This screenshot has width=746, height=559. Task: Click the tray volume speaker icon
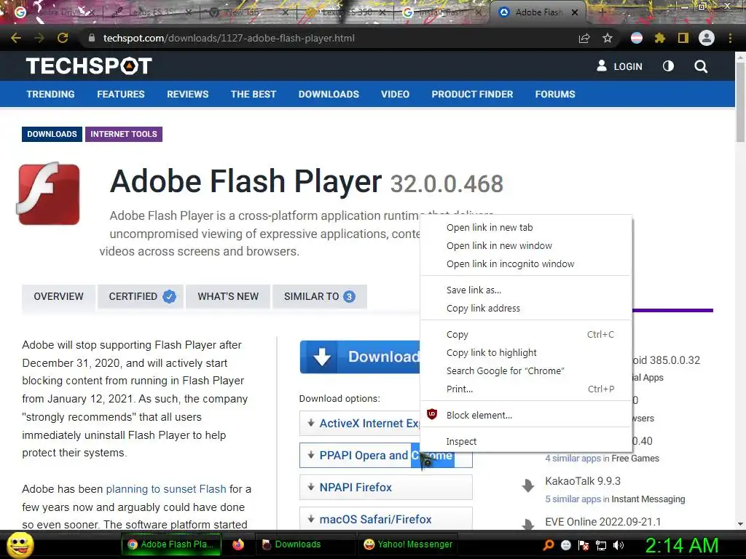(619, 545)
